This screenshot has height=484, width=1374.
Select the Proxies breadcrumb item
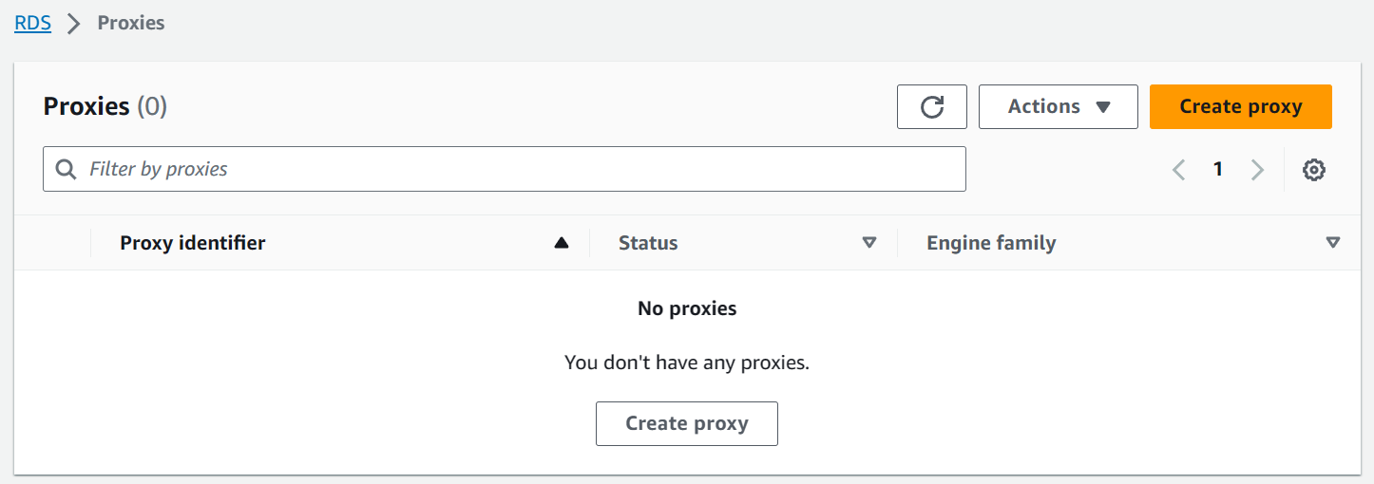pyautogui.click(x=131, y=23)
